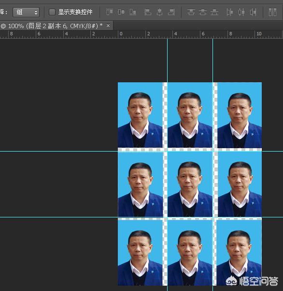Close the 图层 2 副本 6 document tab
This screenshot has width=283, height=291.
tap(108, 26)
